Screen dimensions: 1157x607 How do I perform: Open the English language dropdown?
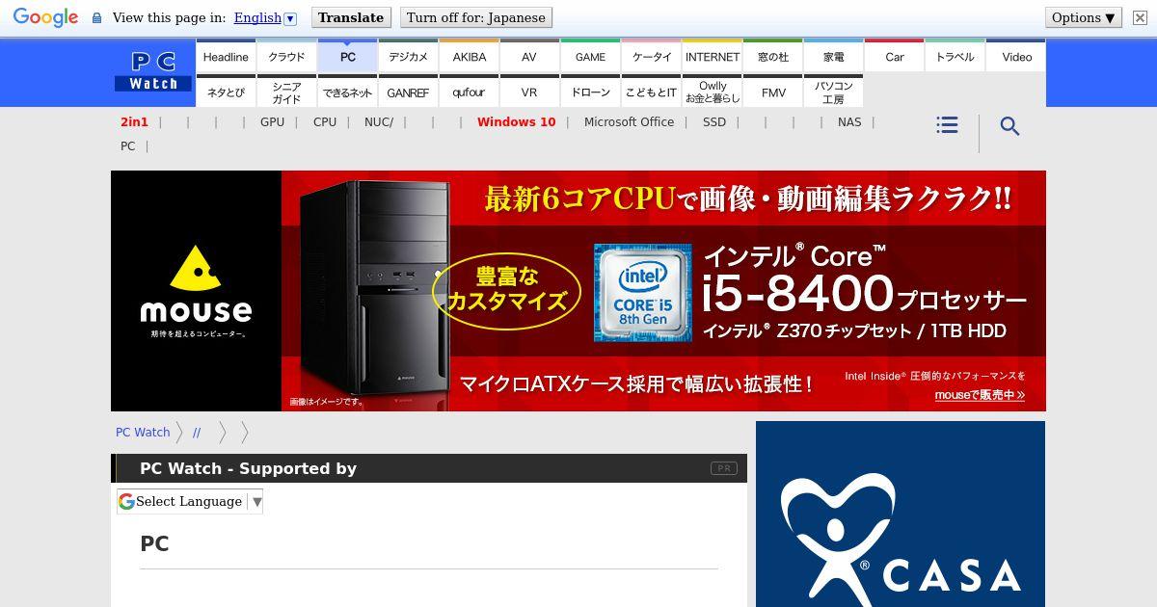pos(265,17)
